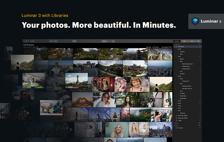The height and width of the screenshot is (142, 224).
Task: Collapse the 2016 year in sidebar
Action: [177, 76]
